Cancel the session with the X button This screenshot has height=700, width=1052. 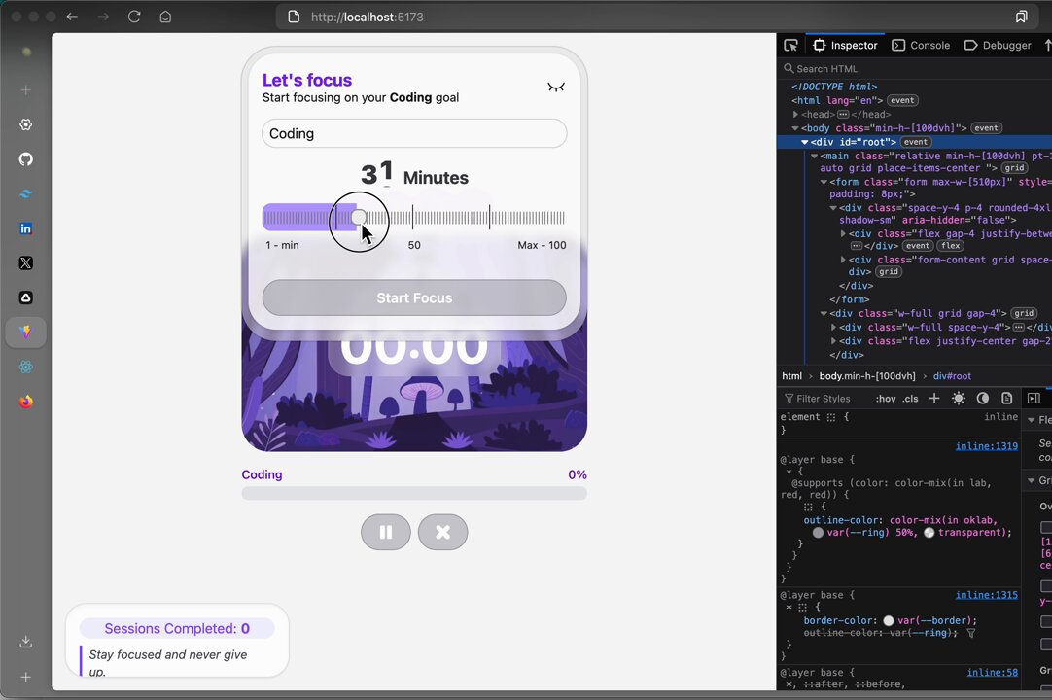(x=442, y=532)
